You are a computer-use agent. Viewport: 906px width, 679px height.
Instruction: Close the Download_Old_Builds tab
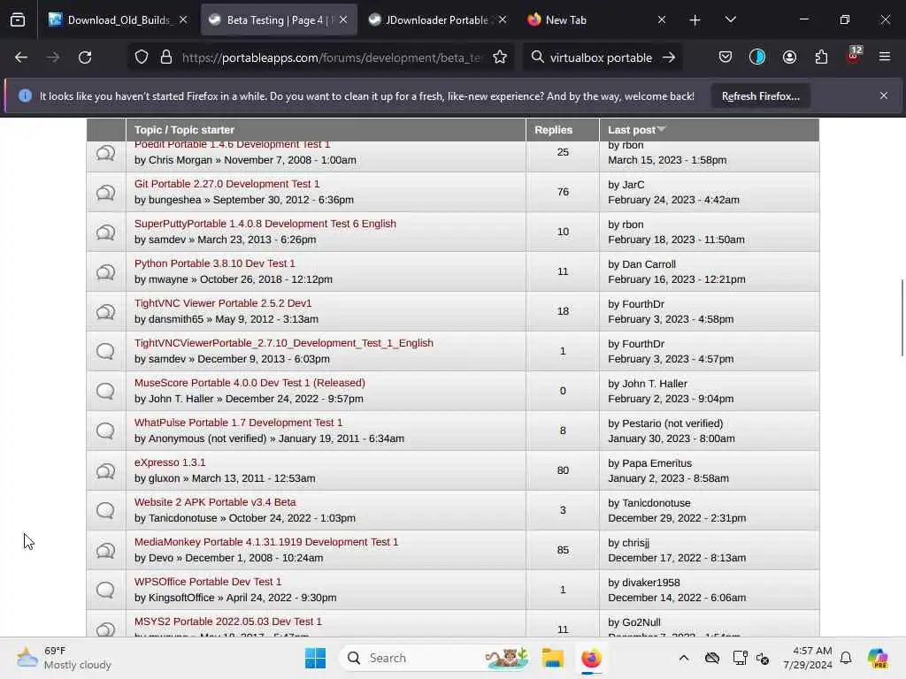(183, 20)
